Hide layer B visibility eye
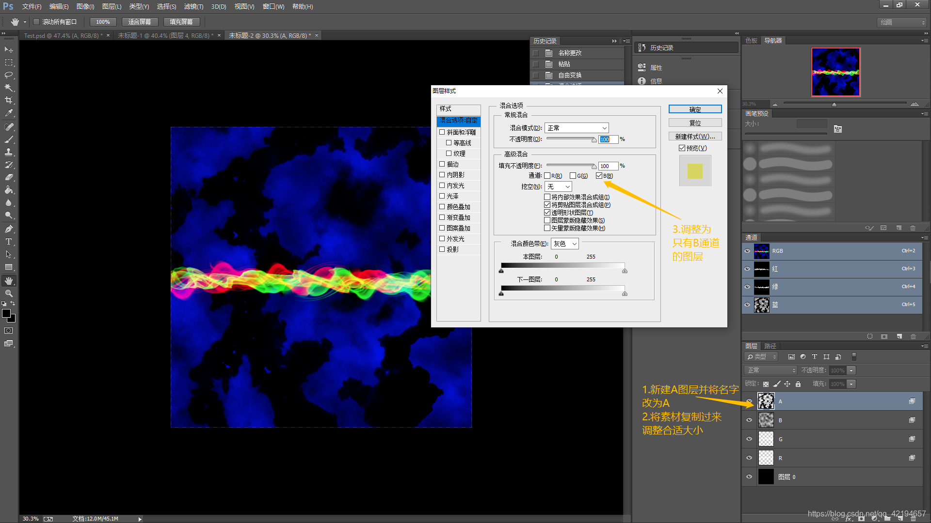Viewport: 931px width, 523px height. (749, 420)
